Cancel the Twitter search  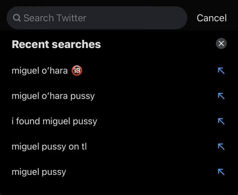(211, 18)
